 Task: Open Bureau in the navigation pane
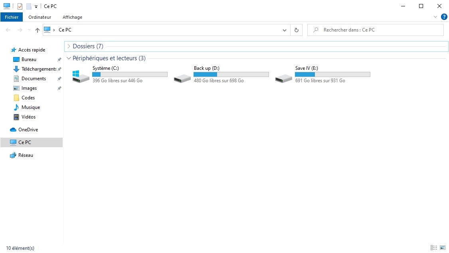29,59
